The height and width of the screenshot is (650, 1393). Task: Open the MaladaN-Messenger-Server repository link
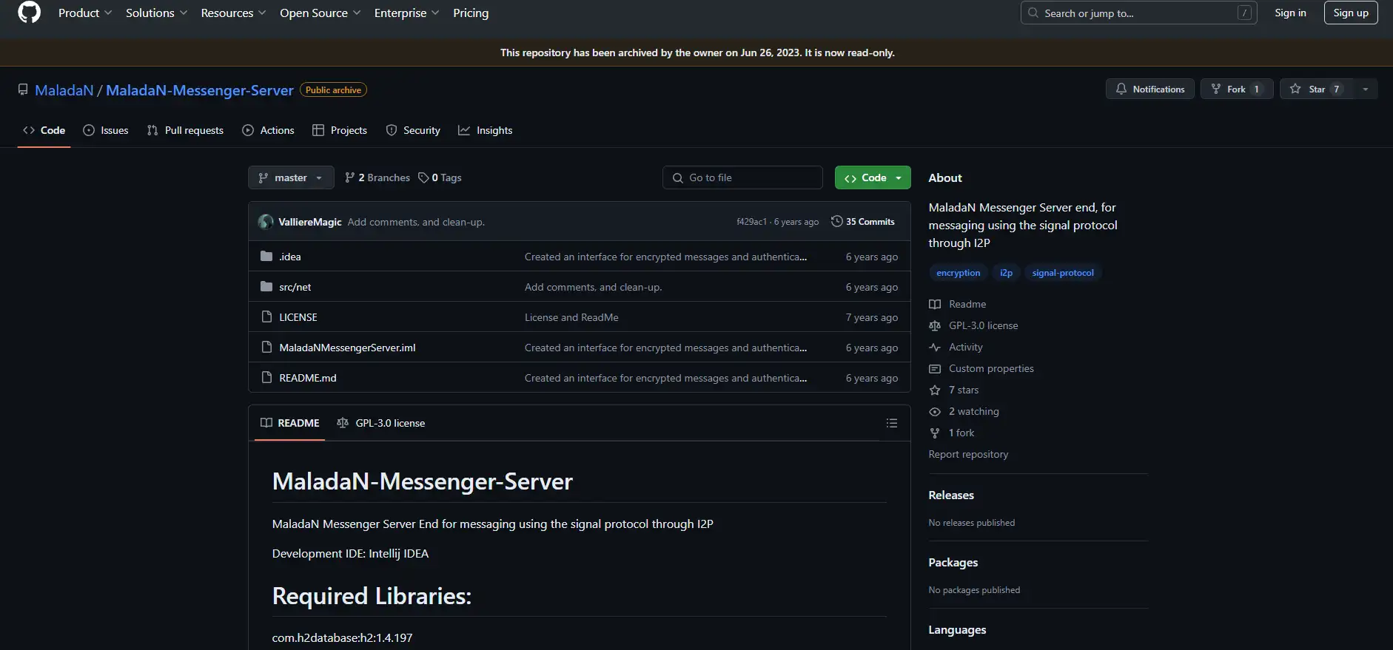(x=200, y=90)
